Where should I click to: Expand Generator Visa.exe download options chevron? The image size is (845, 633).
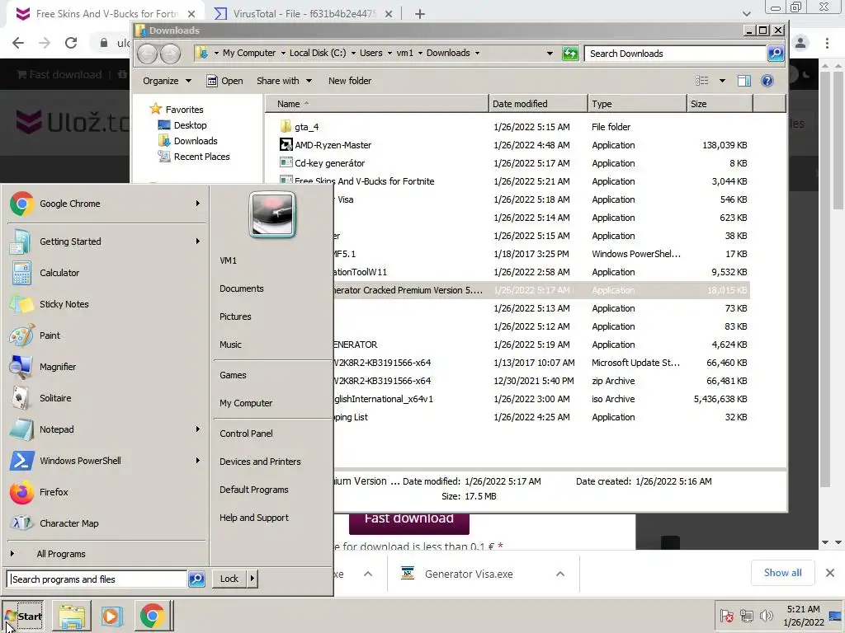click(x=560, y=574)
